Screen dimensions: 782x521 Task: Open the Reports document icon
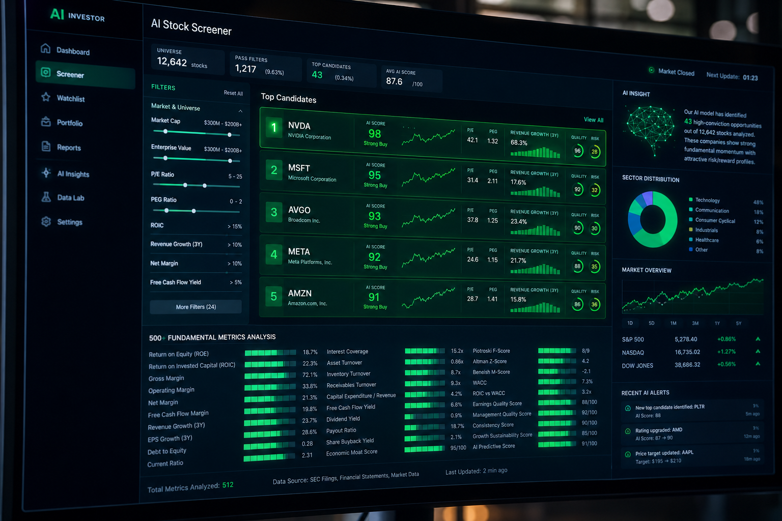tap(46, 147)
